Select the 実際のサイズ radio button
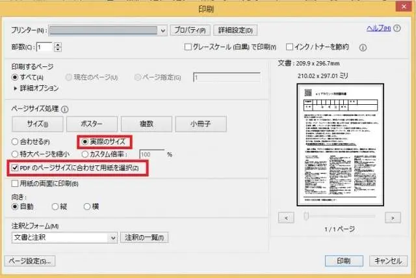The image size is (416, 278). 85,141
